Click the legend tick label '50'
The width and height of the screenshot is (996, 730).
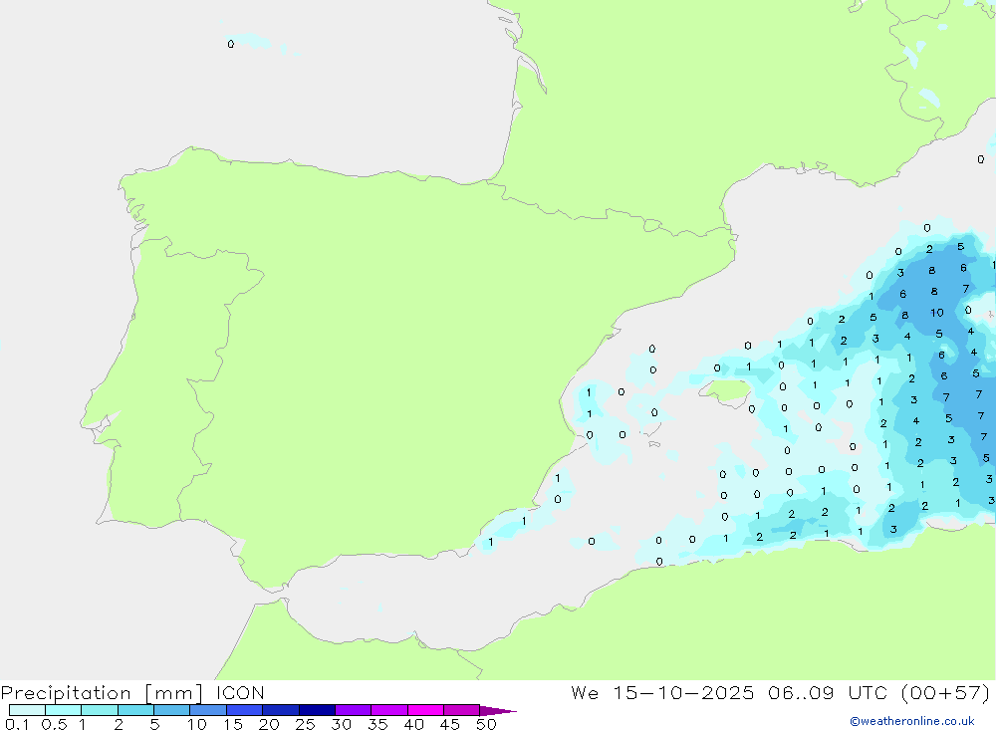click(486, 724)
